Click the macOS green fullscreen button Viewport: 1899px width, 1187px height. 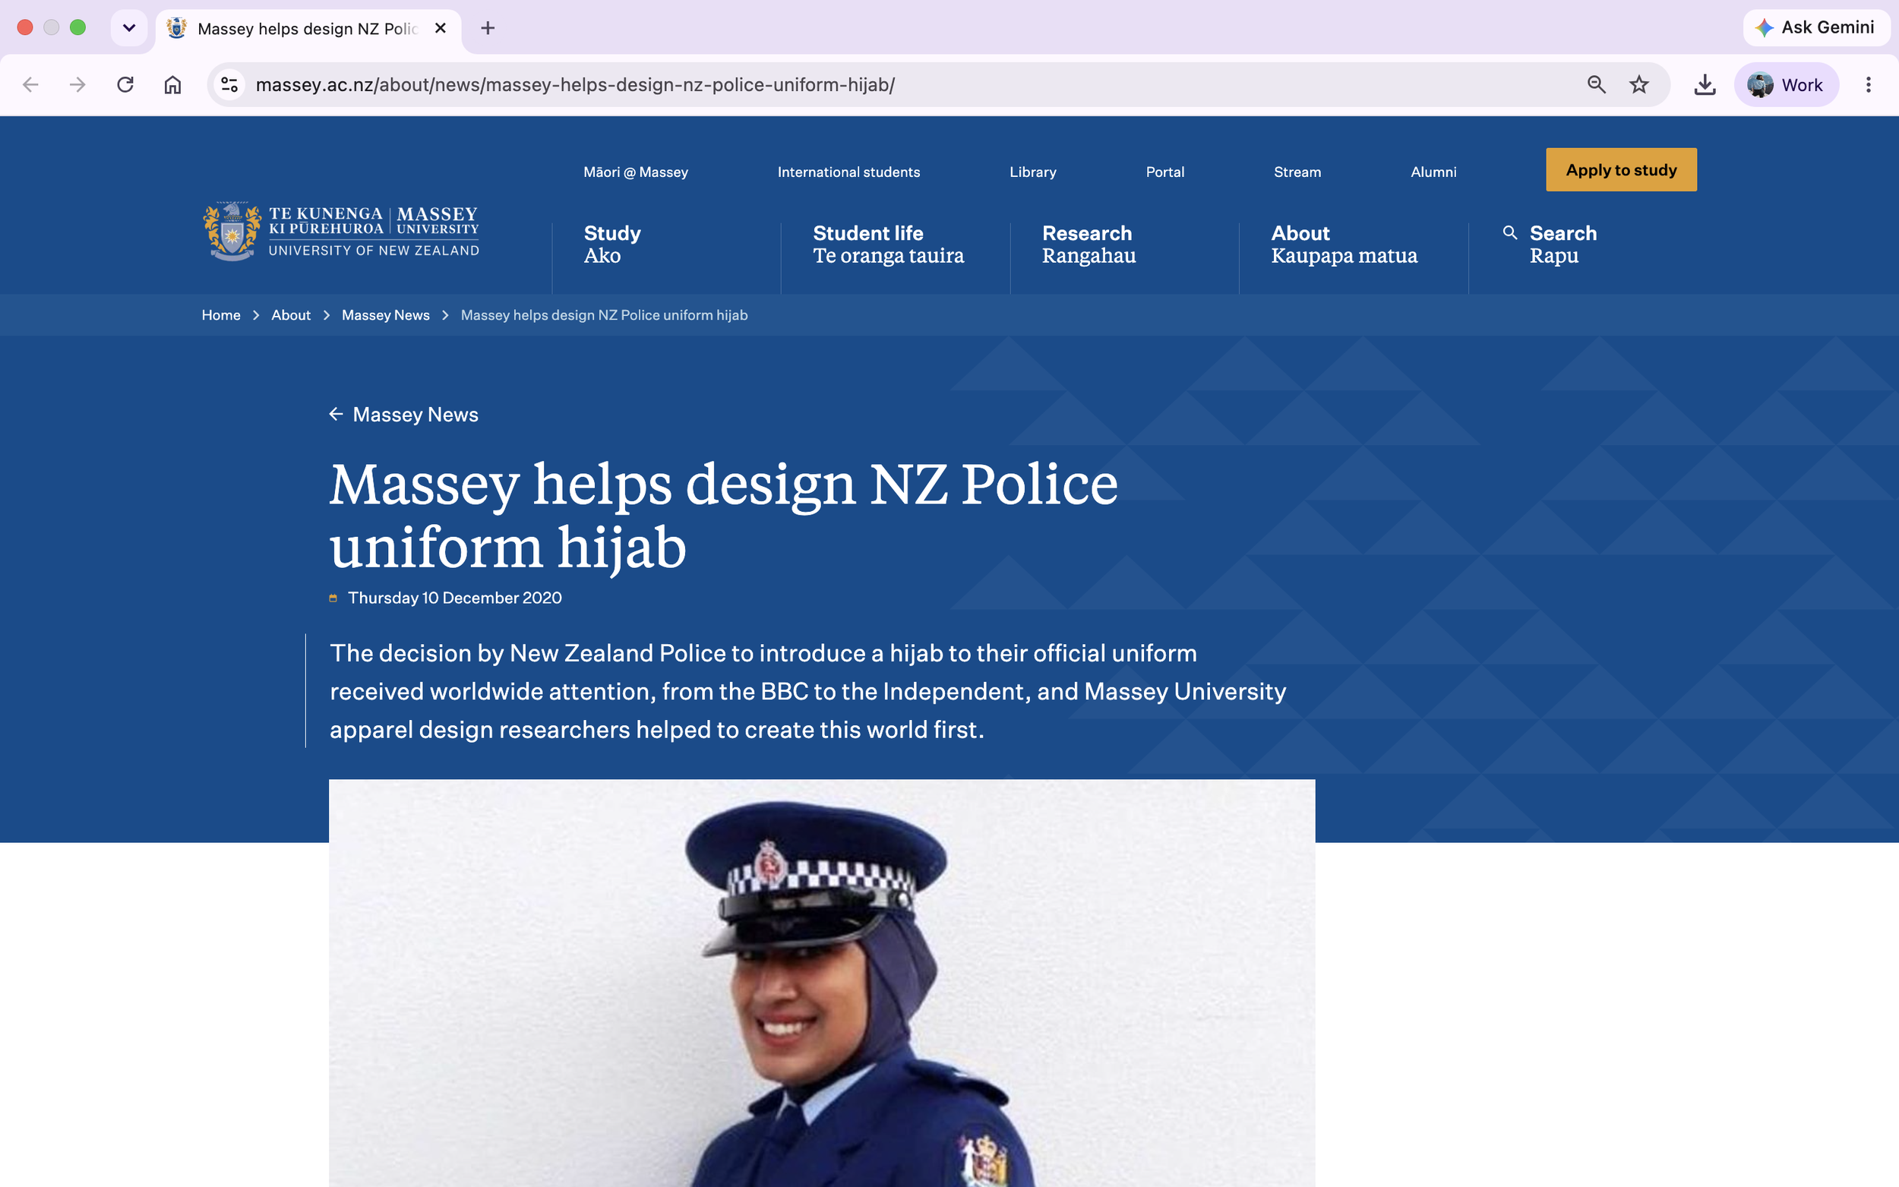pos(77,27)
